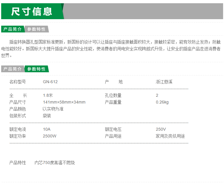Click the rated current value 10A
Viewport: 224px width, 187px height.
[47, 129]
